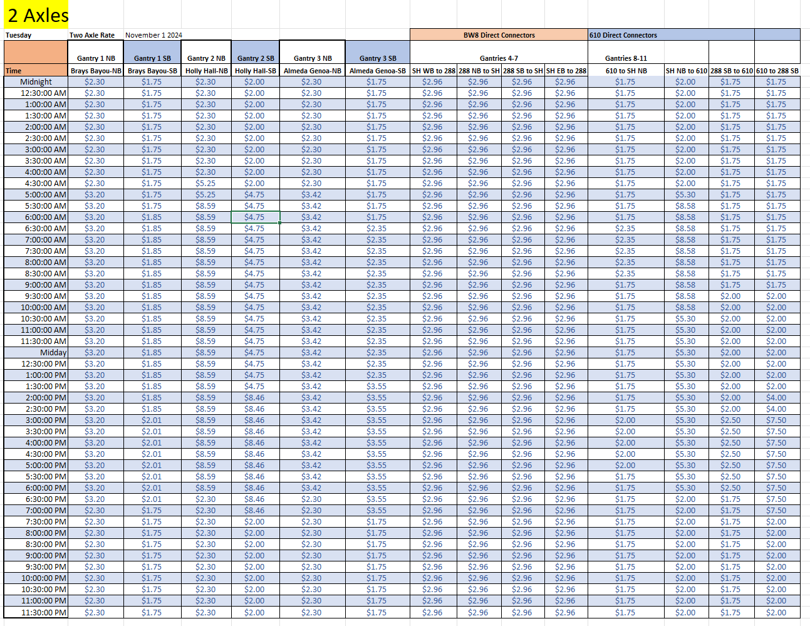Select the yellow "2 Axles" title cell
This screenshot has width=810, height=626.
[36, 14]
